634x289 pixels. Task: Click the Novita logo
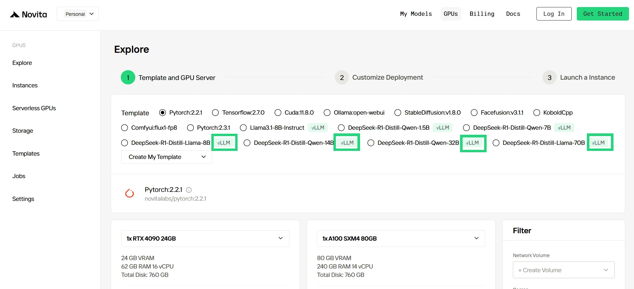[28, 14]
